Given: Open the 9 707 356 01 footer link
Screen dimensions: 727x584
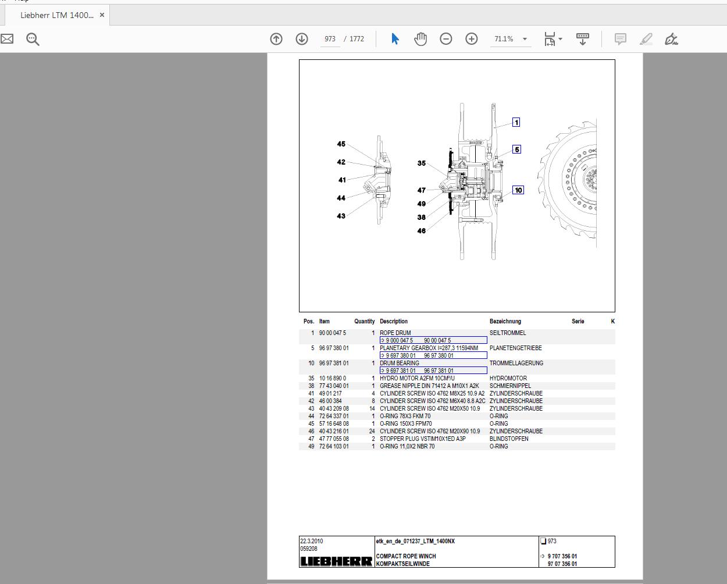Looking at the screenshot, I should [562, 556].
